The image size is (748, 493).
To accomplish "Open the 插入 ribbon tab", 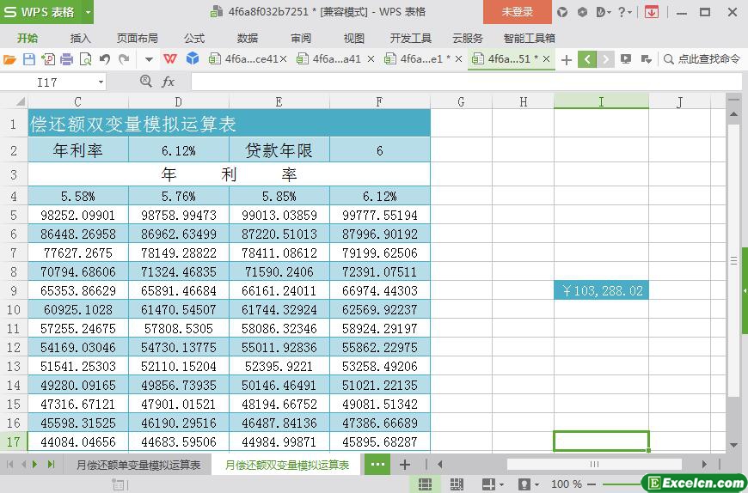I will tap(80, 38).
